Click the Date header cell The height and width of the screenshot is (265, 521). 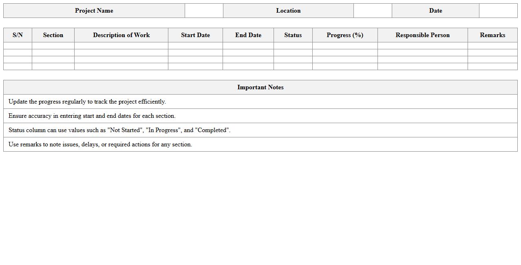pyautogui.click(x=435, y=11)
